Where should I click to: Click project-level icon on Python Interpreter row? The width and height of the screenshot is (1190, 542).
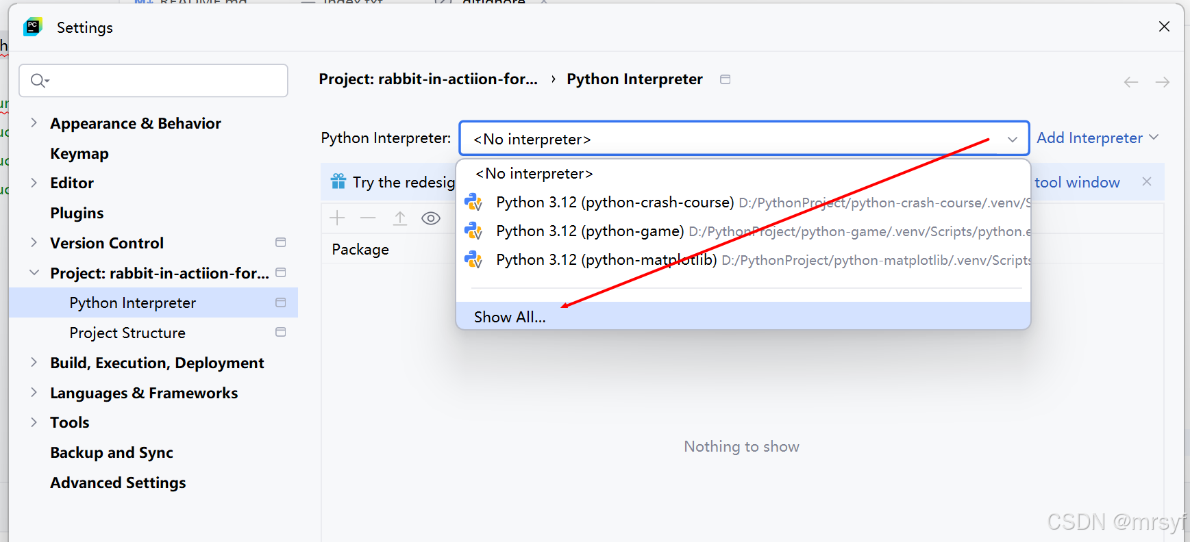[280, 302]
